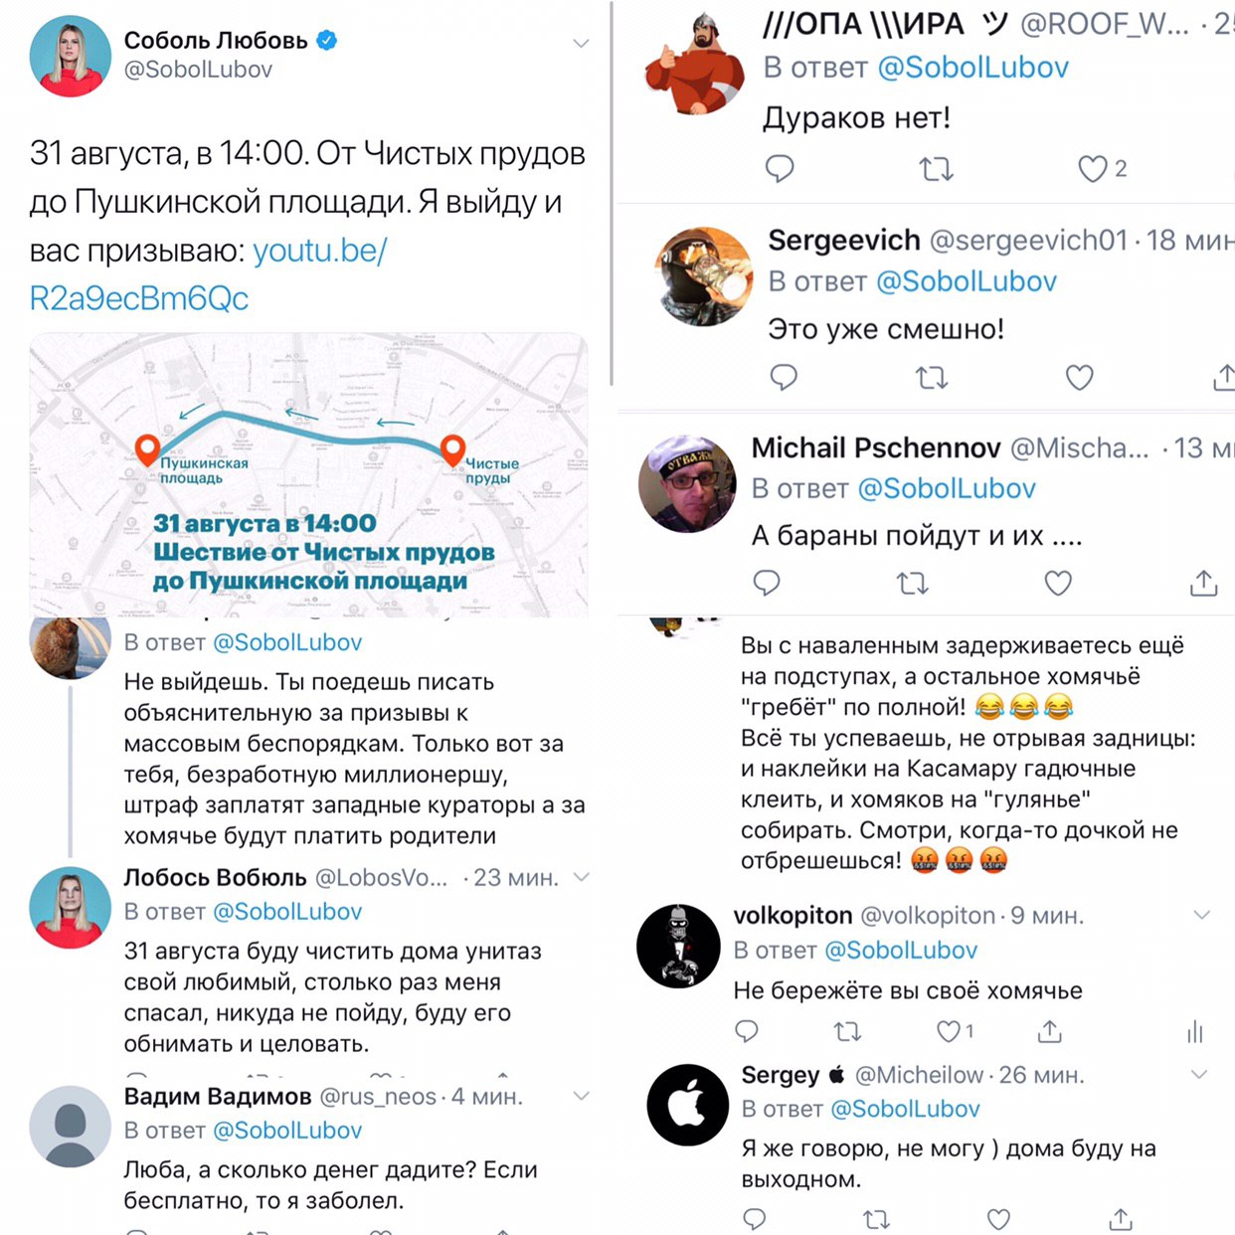View analytics on volkopiton's tweet

[x=1194, y=1032]
